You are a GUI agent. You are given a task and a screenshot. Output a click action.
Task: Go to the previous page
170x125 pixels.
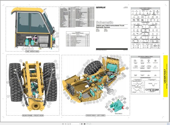[65, 124]
